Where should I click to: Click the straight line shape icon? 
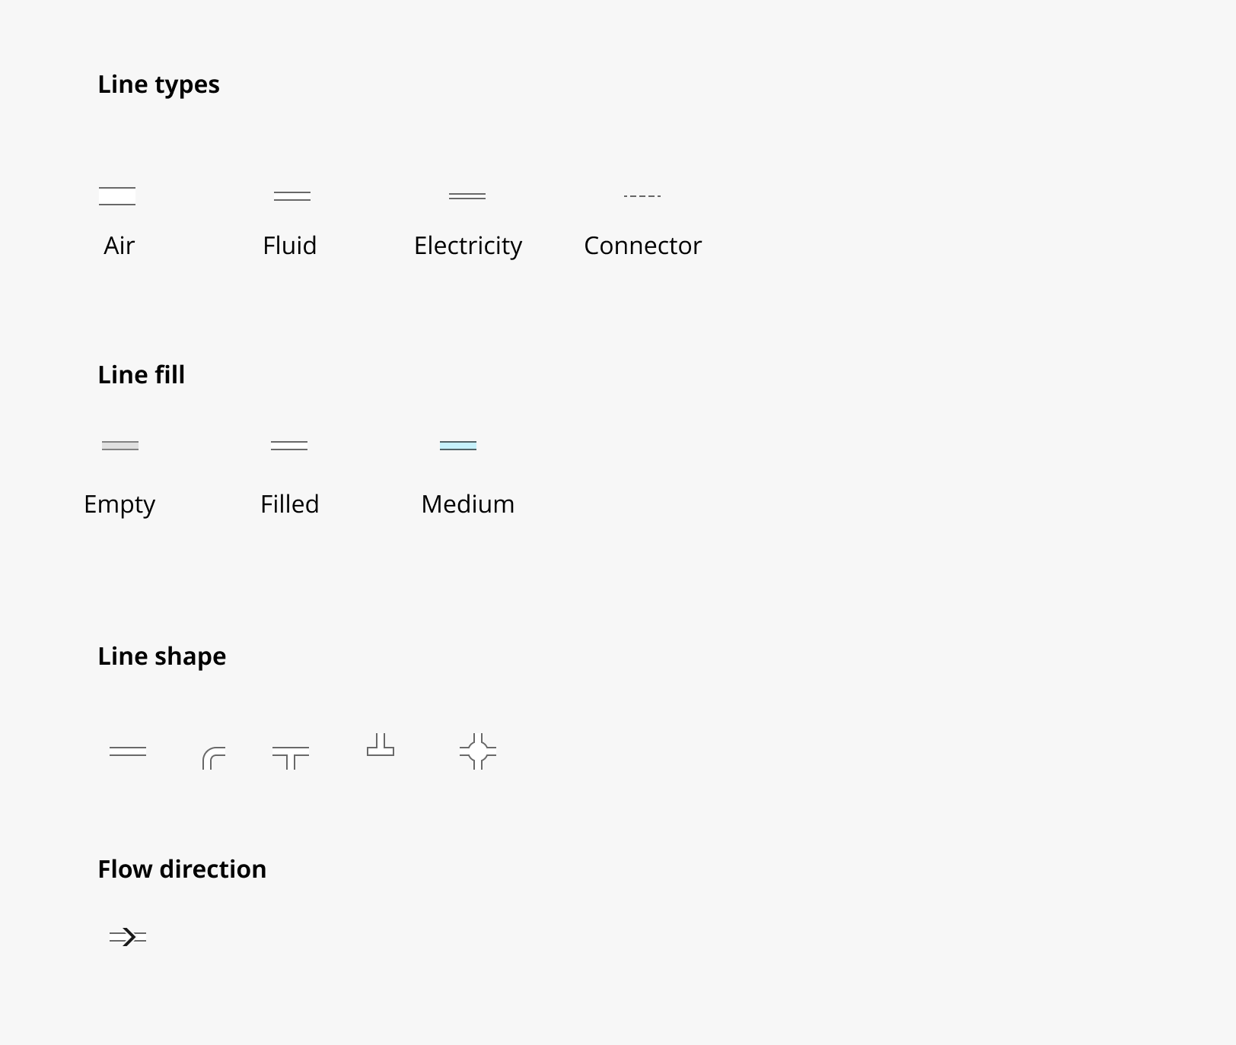[128, 751]
